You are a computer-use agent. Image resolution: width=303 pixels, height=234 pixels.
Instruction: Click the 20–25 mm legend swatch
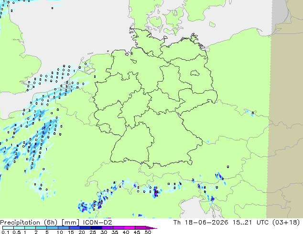tap(85, 228)
